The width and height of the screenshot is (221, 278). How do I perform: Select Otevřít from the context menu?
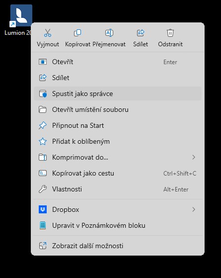tap(118, 62)
